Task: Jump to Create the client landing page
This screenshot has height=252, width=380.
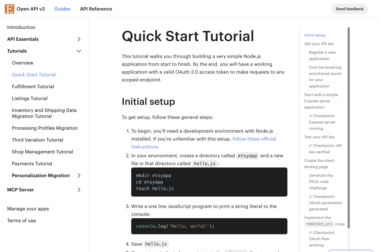Action: tap(319, 164)
